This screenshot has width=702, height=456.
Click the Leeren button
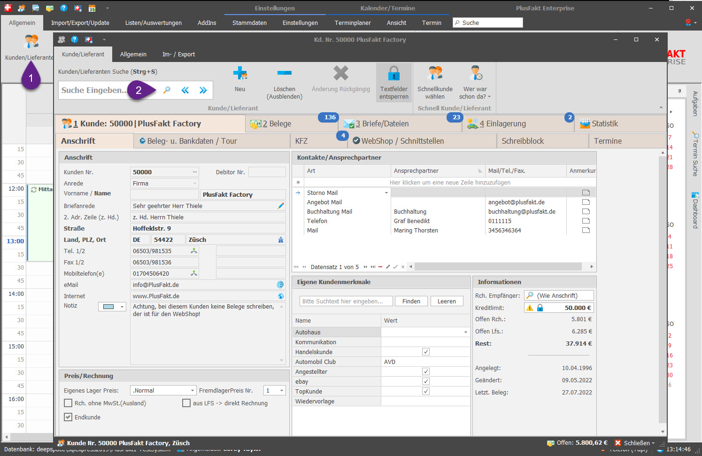pos(447,301)
